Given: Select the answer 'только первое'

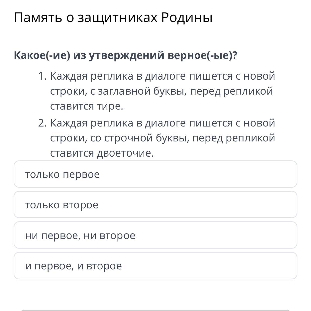Looking at the screenshot, I should pyautogui.click(x=155, y=174).
